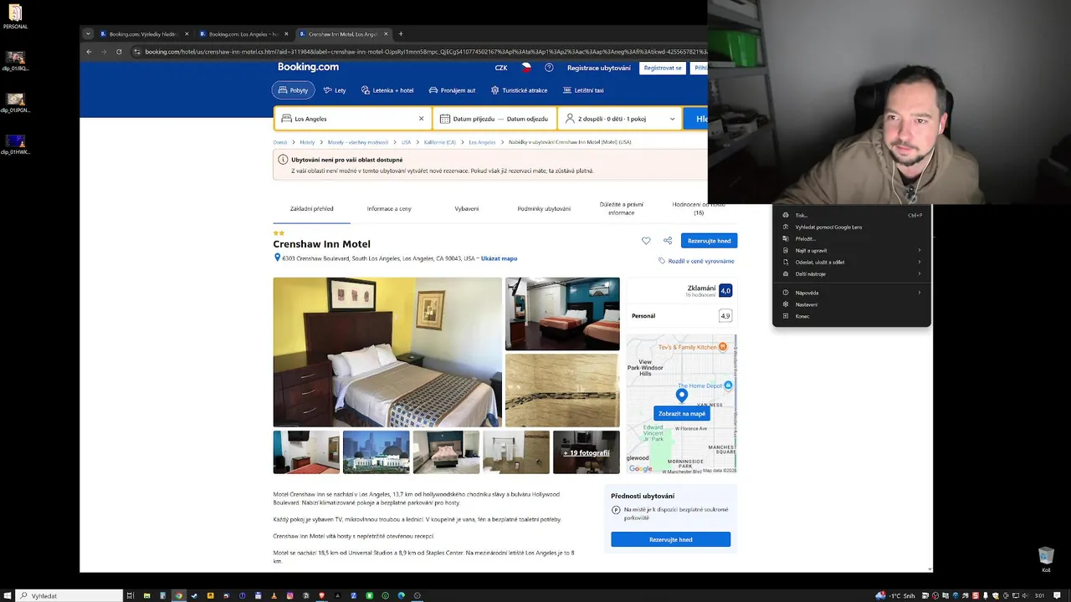Click Hotely breadcrumb link
Viewport: 1071px width, 602px height.
pos(307,142)
